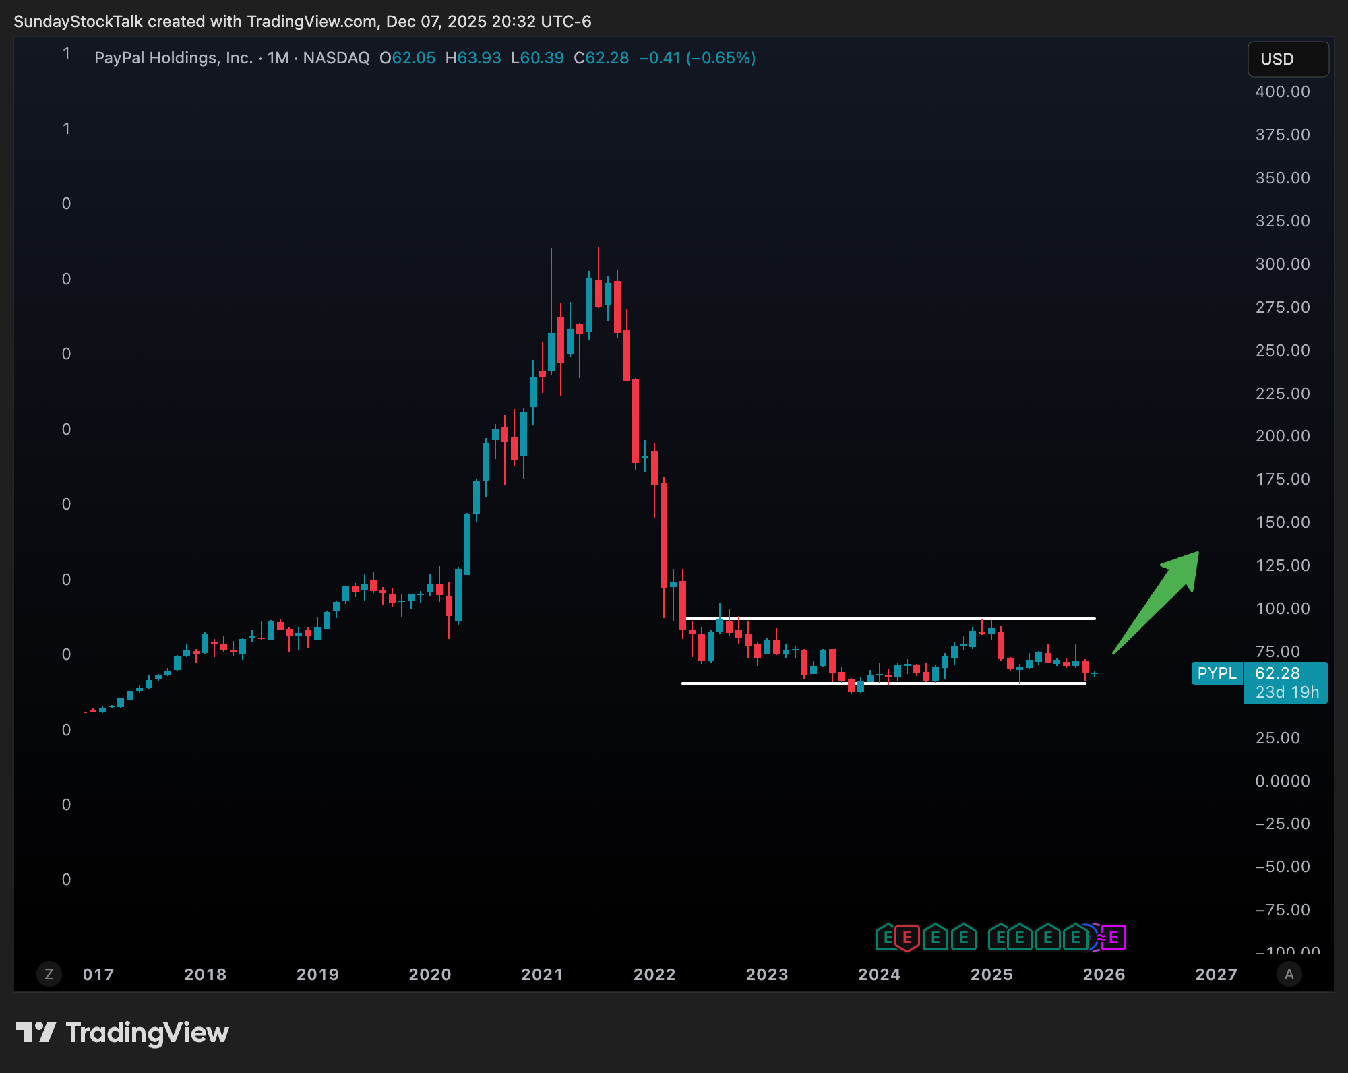Click the 2021 label on time axis
The height and width of the screenshot is (1073, 1348).
click(542, 975)
